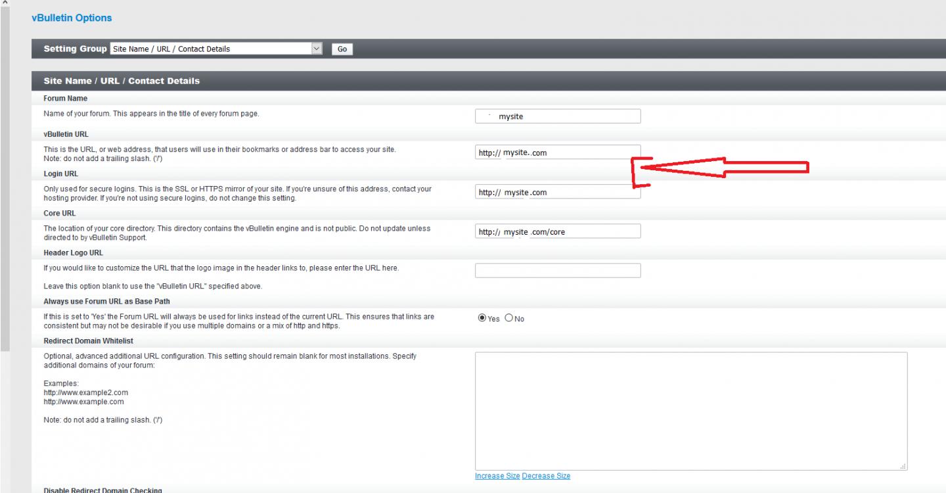This screenshot has width=946, height=493.
Task: Select Yes for Always use Forum URL
Action: pyautogui.click(x=482, y=318)
